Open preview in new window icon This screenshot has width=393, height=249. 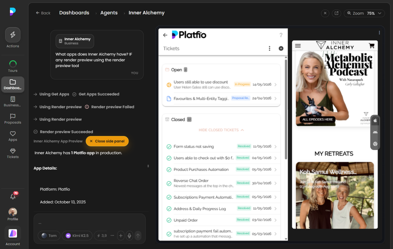point(336,13)
